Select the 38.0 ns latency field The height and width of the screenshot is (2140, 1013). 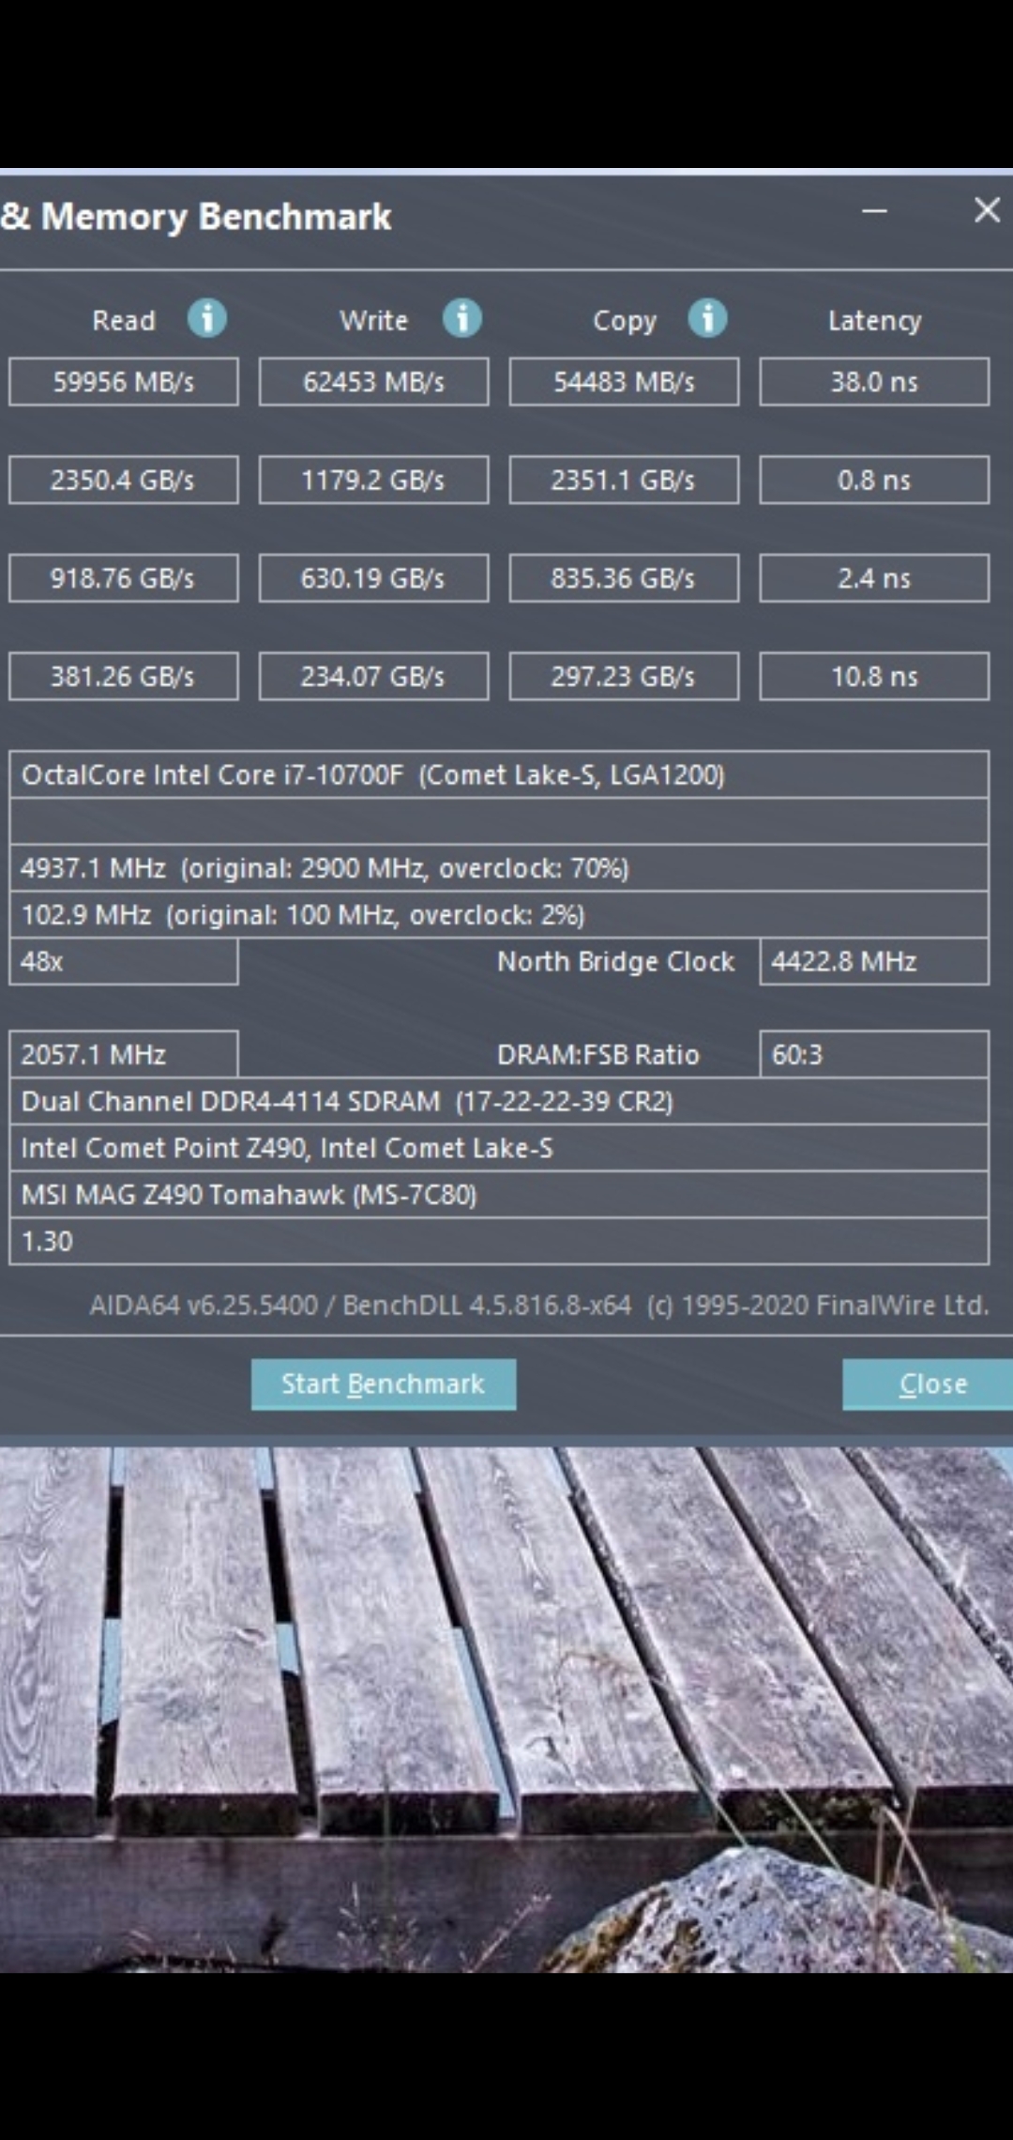point(874,382)
